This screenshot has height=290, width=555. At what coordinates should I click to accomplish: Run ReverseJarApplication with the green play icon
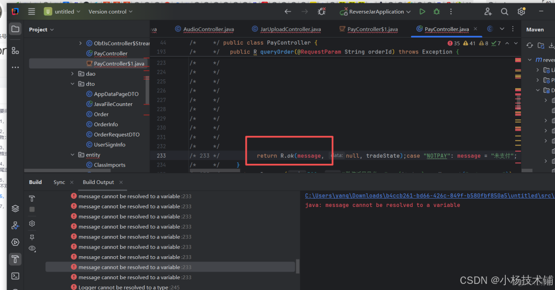(421, 11)
